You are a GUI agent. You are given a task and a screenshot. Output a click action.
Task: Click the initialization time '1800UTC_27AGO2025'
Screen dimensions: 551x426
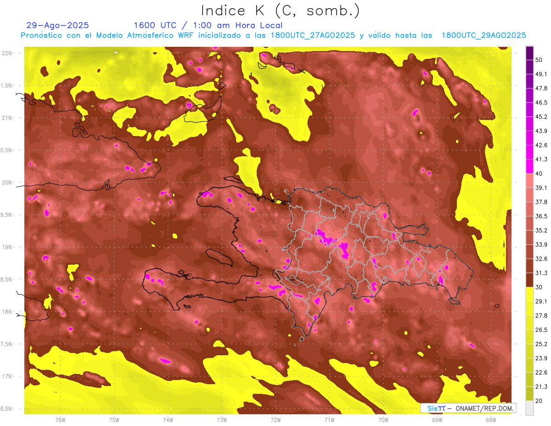point(313,35)
